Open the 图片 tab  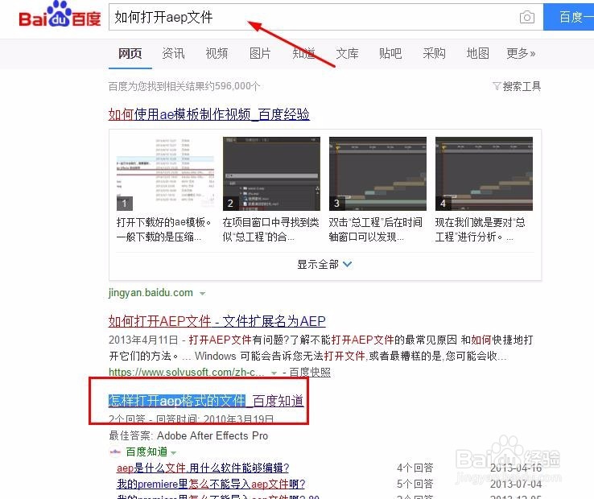pyautogui.click(x=260, y=53)
